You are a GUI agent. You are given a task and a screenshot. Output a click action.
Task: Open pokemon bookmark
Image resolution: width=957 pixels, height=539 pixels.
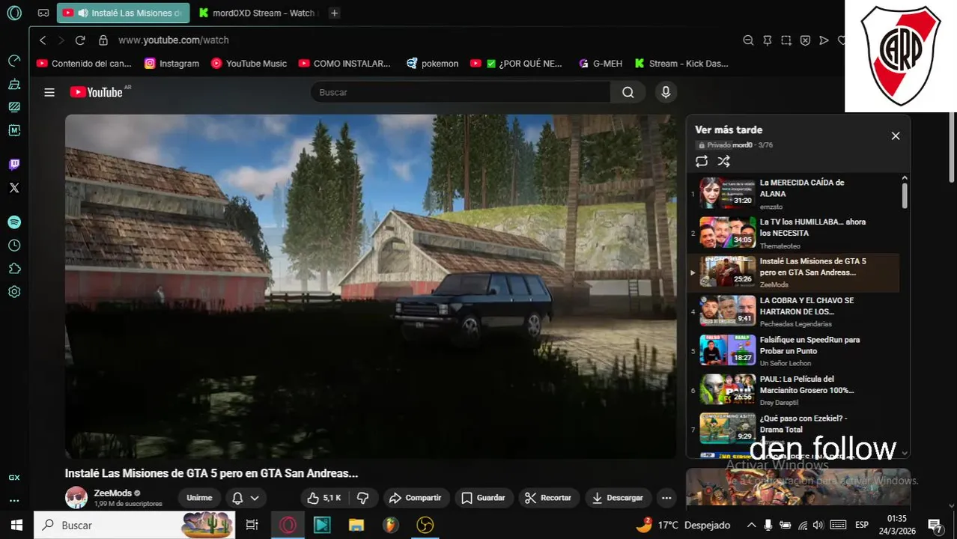432,64
